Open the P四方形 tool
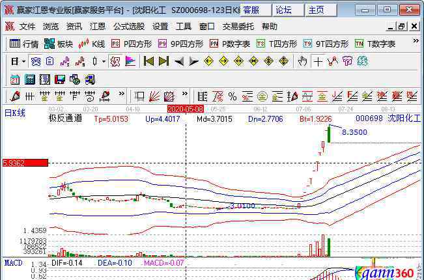The image size is (424, 280). tap(132, 44)
